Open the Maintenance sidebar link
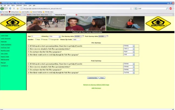Viewport: 175px width, 110px height. [5, 59]
